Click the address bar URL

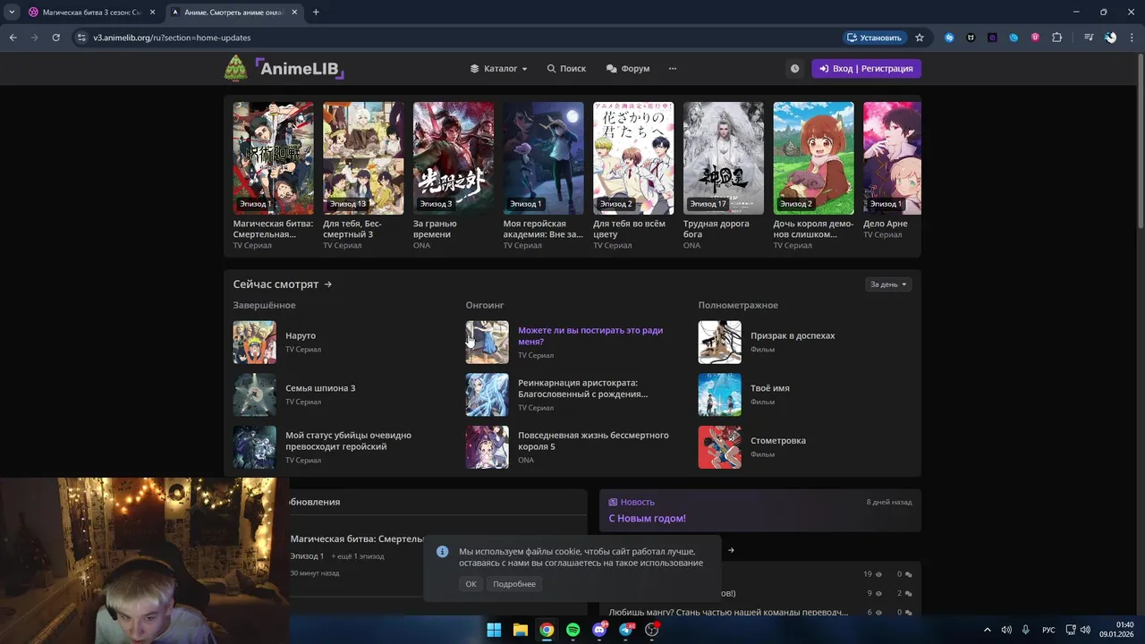click(172, 38)
